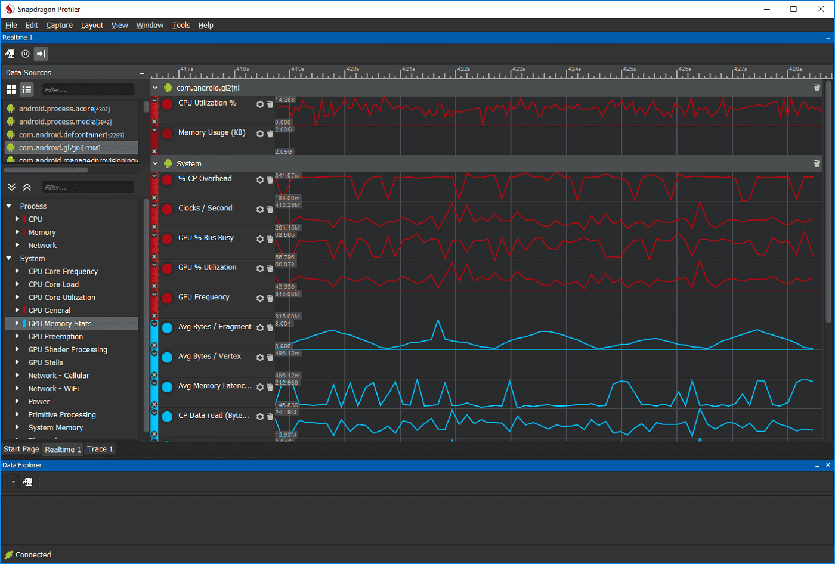Select android.process.media process
835x564 pixels.
(x=72, y=122)
